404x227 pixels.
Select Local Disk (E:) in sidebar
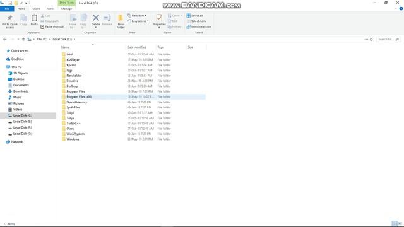22,122
